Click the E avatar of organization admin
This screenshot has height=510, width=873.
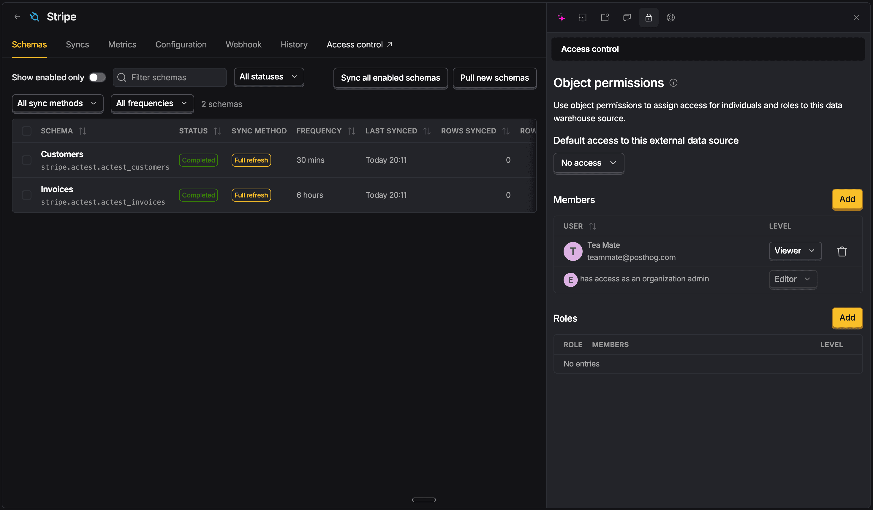tap(570, 280)
